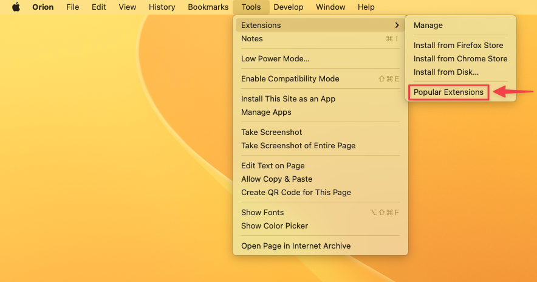Open the View menu
The height and width of the screenshot is (282, 537).
[128, 7]
